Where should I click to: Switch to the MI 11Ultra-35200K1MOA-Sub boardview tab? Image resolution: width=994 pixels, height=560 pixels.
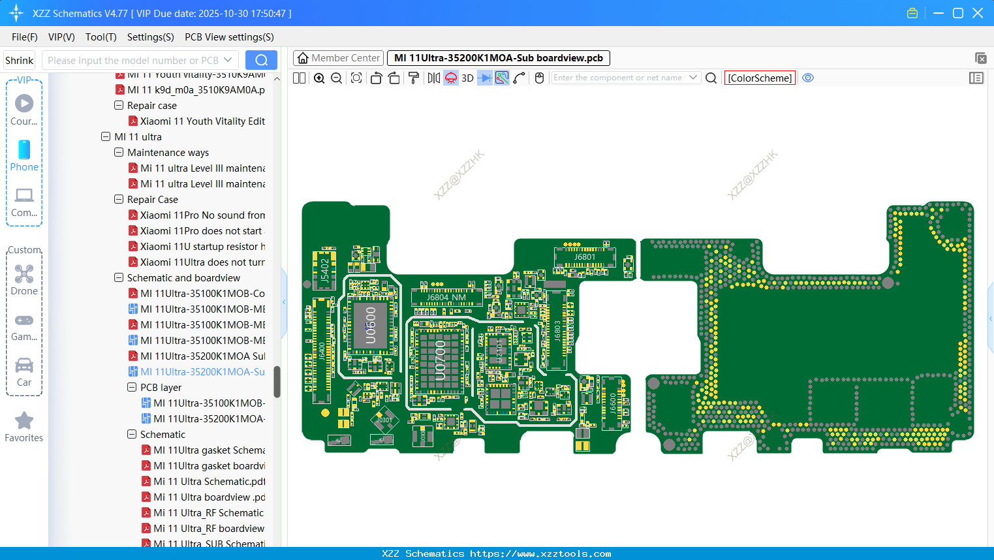click(x=497, y=57)
